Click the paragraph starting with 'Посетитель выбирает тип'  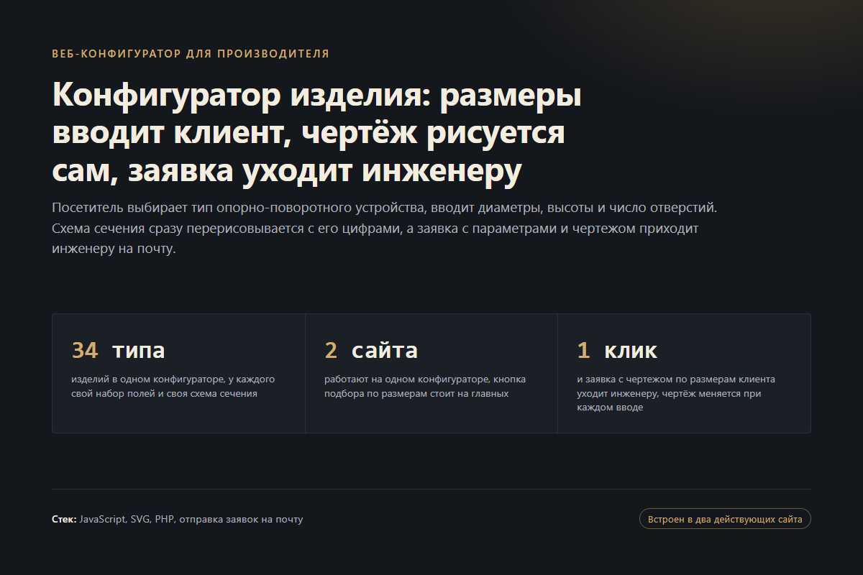pos(385,229)
